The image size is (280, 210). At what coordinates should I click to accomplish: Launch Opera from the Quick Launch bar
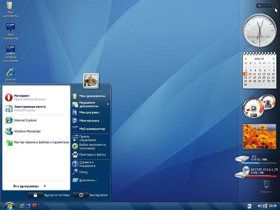[x=34, y=206]
